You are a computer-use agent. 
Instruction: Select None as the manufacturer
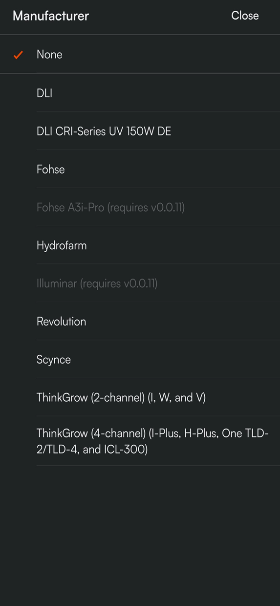click(140, 54)
